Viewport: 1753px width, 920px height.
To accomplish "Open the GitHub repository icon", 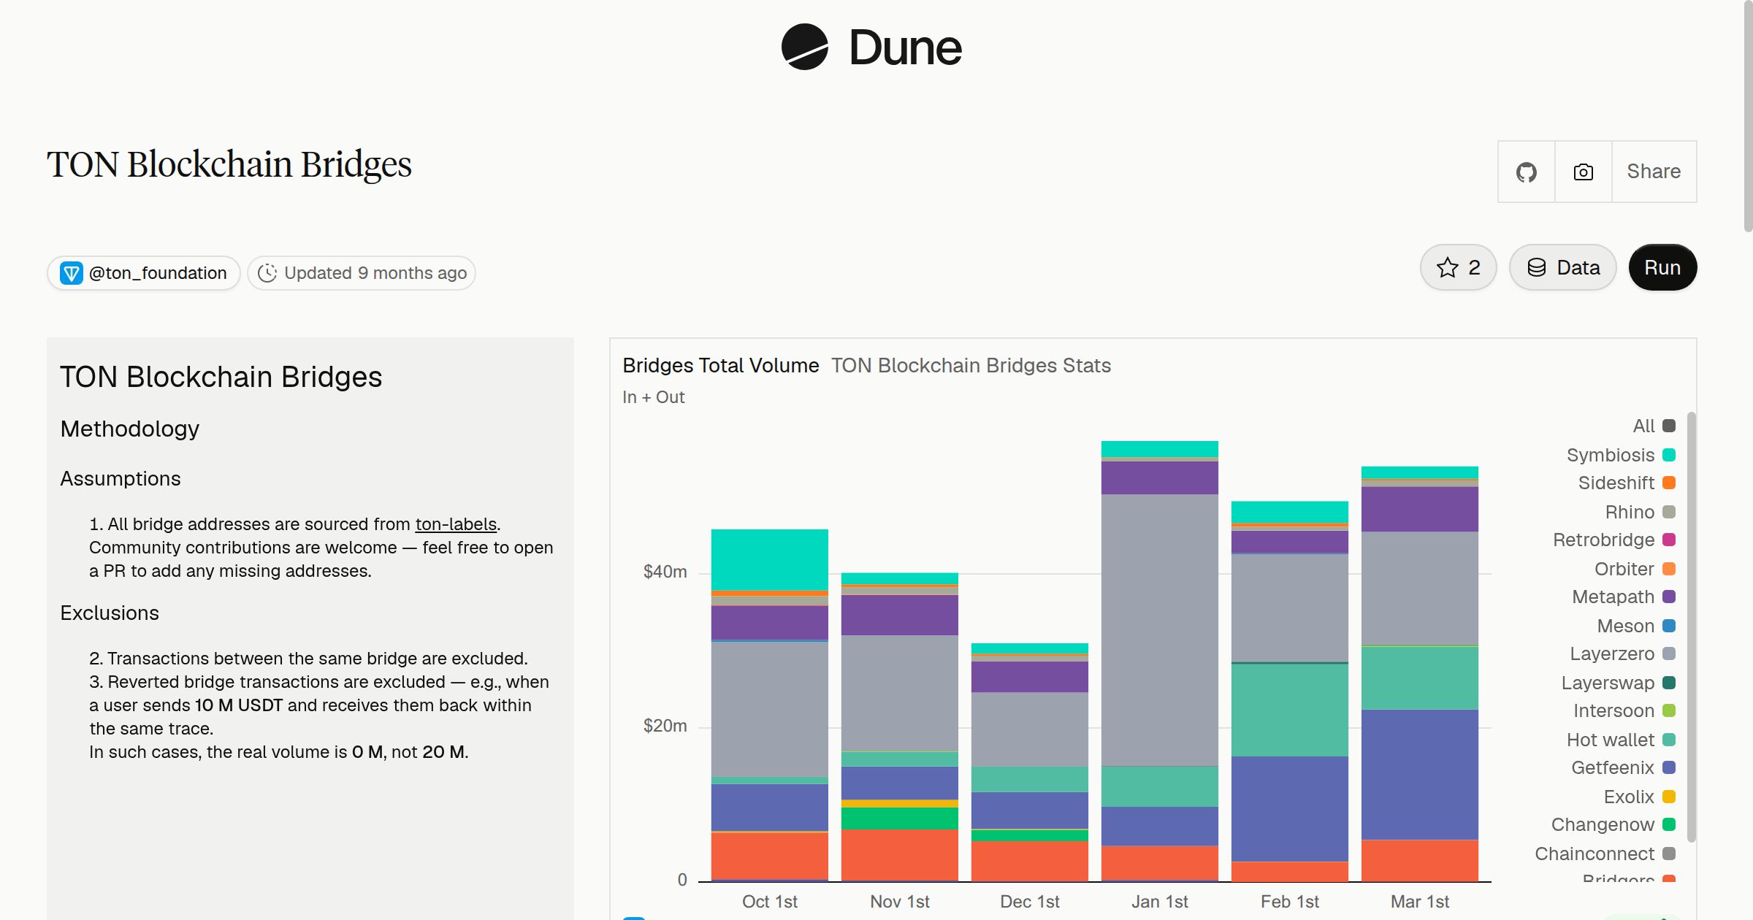I will 1526,172.
